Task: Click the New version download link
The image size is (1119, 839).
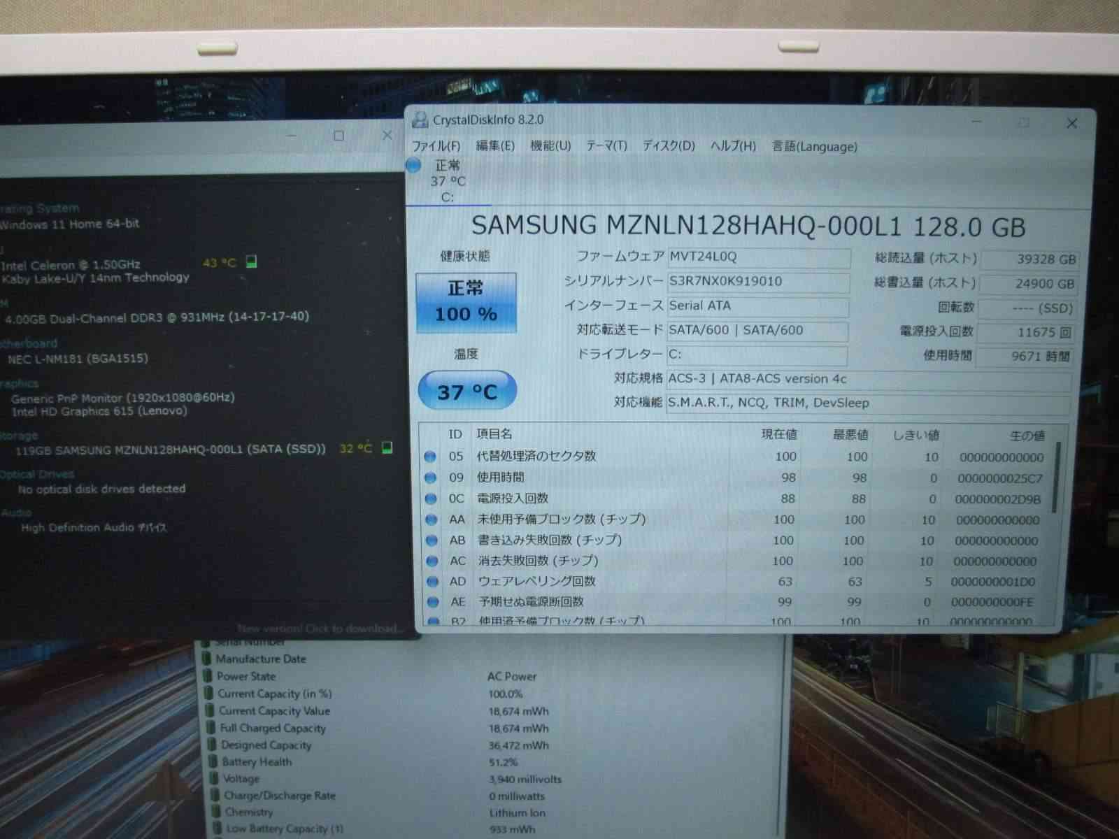Action: click(x=320, y=628)
